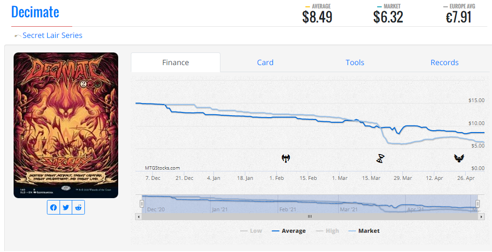Viewport: 492px width, 252px height.
Task: Grab the left range handle of the navigator
Action: [x=142, y=203]
